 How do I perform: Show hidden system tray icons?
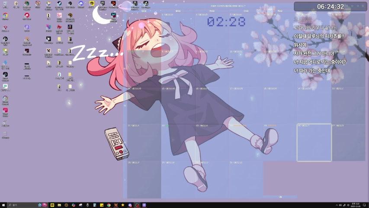pyautogui.click(x=337, y=205)
